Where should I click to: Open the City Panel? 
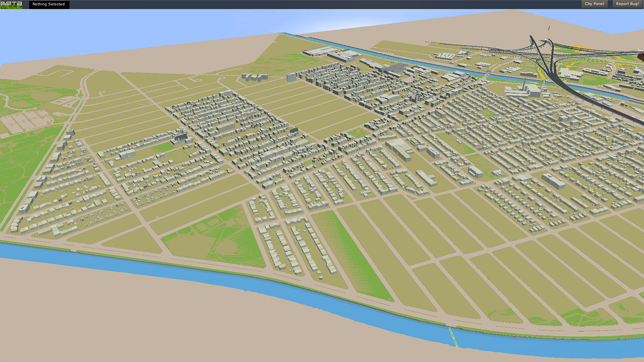click(x=595, y=4)
